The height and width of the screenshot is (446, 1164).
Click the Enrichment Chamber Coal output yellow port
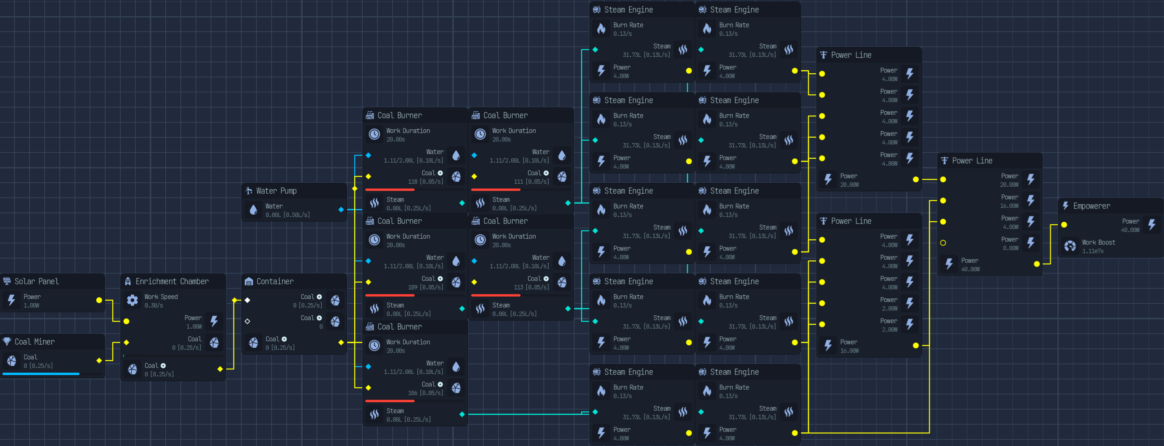coord(220,369)
